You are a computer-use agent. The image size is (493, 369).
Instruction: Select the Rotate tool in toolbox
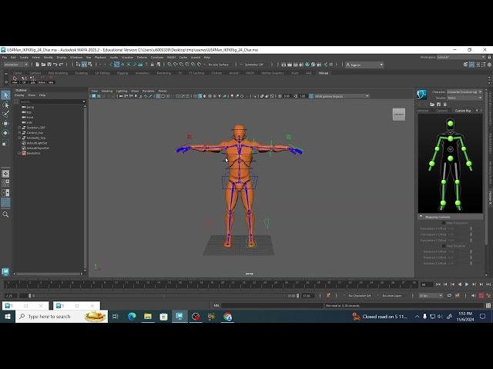pos(5,133)
